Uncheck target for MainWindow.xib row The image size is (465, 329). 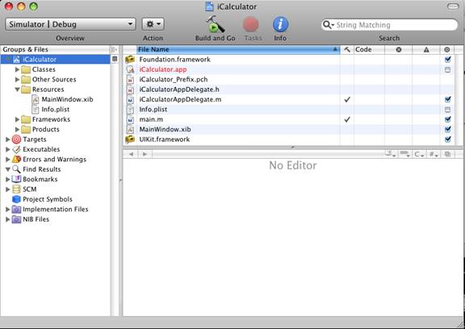tap(448, 129)
